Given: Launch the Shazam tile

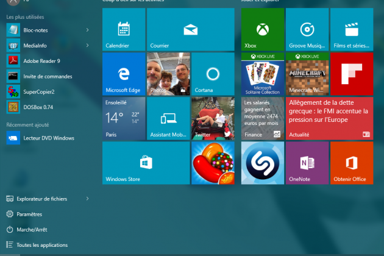Looking at the screenshot, I should pyautogui.click(x=263, y=163).
